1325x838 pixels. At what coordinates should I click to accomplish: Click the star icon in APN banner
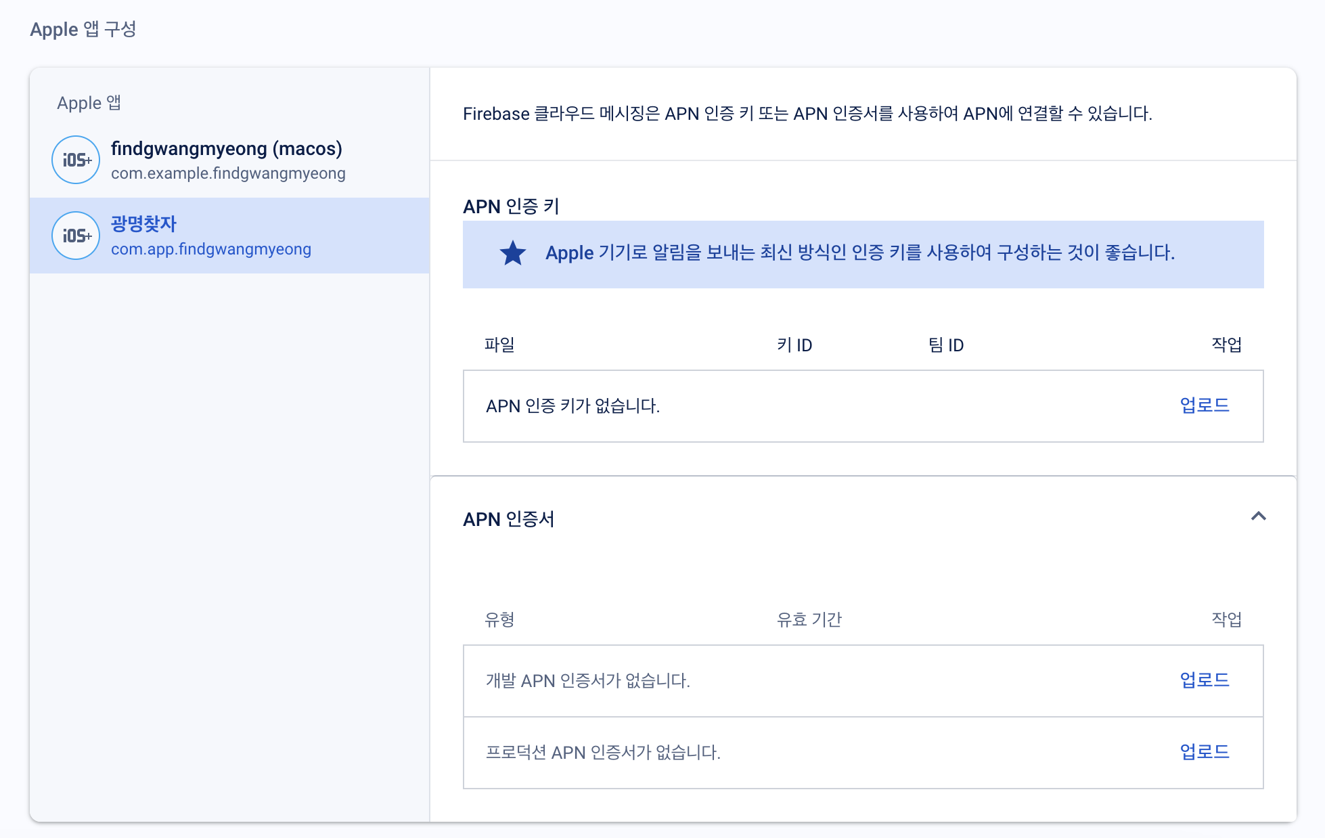tap(512, 253)
